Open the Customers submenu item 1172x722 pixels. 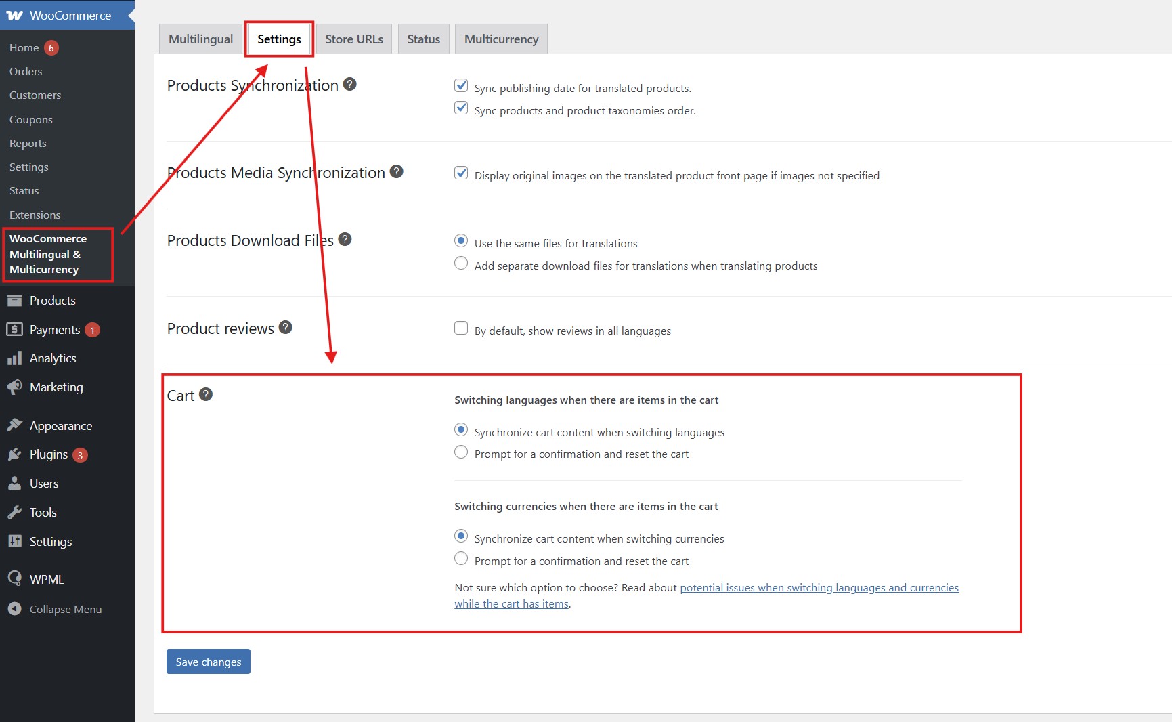coord(35,95)
